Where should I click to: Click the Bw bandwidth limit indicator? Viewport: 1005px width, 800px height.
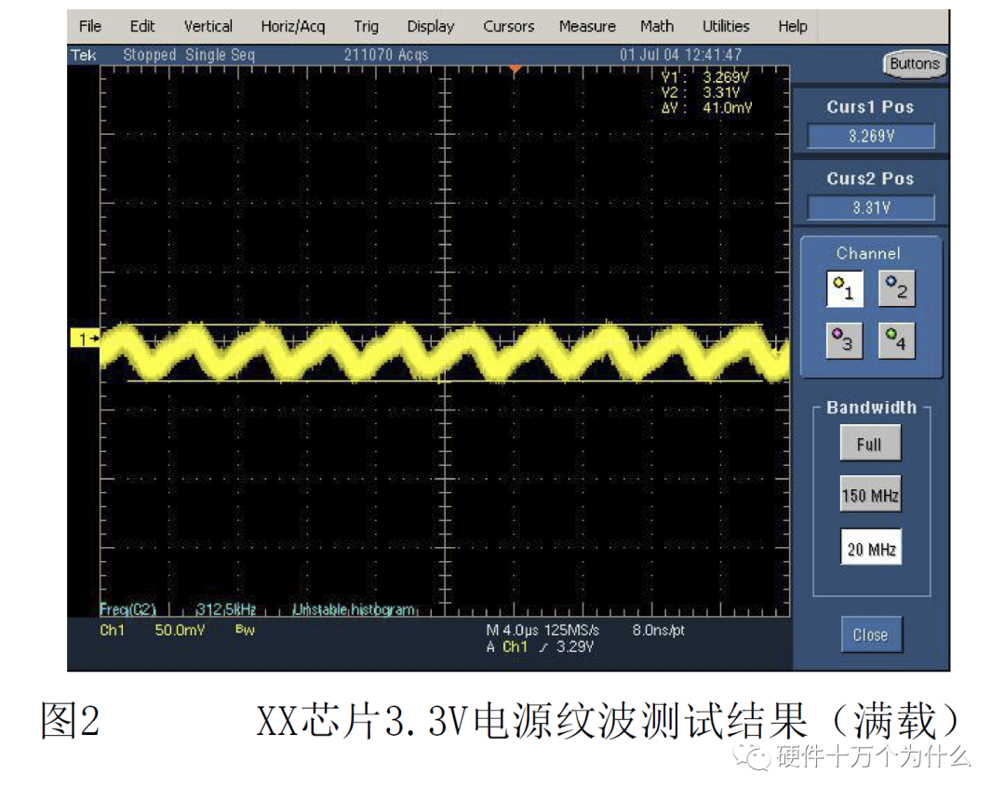pyautogui.click(x=245, y=630)
